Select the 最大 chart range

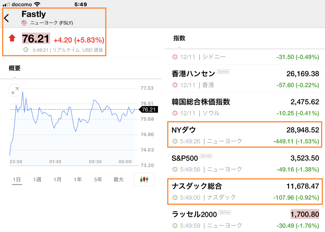click(x=118, y=180)
